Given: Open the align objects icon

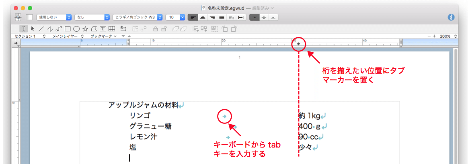Looking at the screenshot, I should [196, 29].
